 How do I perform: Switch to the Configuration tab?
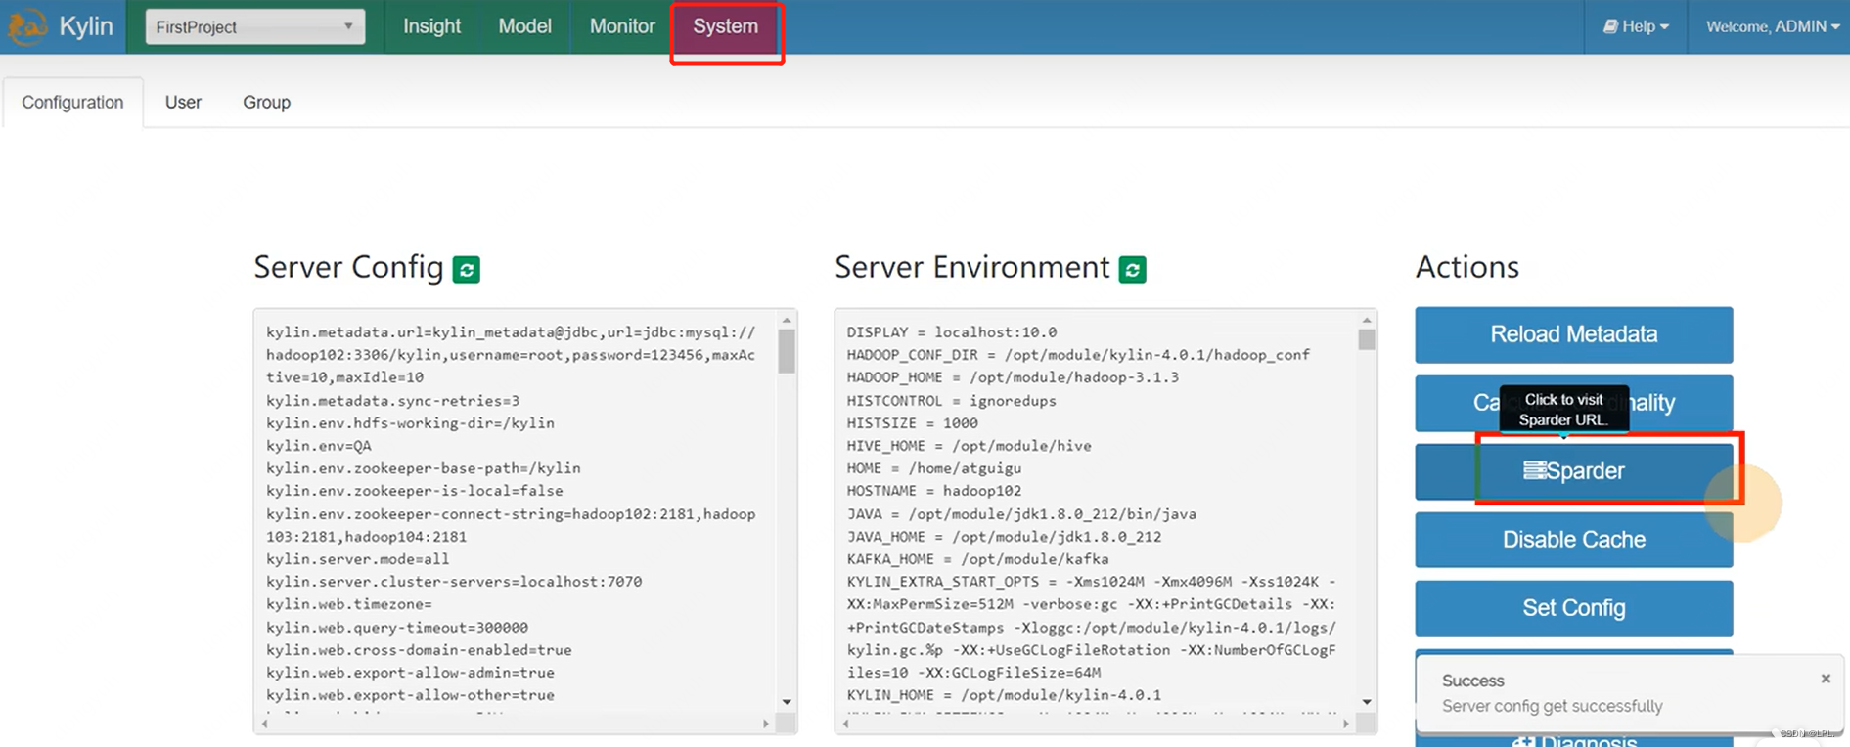point(72,102)
